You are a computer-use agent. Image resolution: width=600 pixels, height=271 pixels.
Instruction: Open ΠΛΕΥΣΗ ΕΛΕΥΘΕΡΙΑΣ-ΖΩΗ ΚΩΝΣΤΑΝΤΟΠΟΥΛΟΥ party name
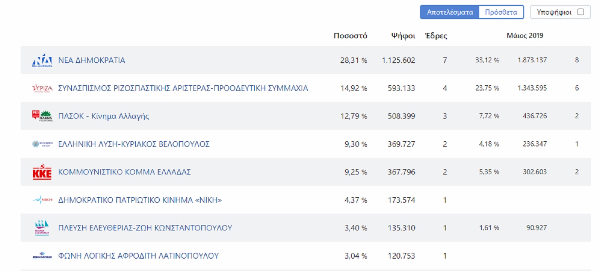(x=145, y=228)
